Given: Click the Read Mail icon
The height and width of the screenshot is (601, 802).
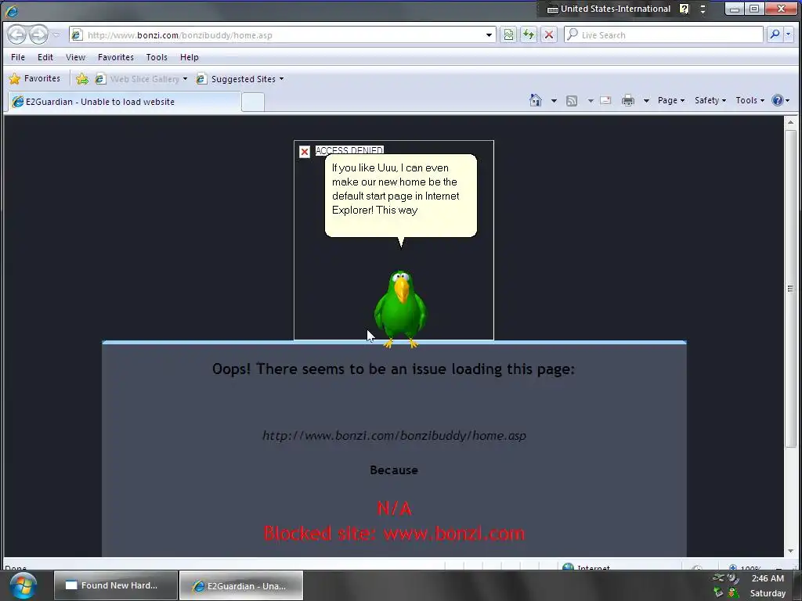Looking at the screenshot, I should point(605,101).
